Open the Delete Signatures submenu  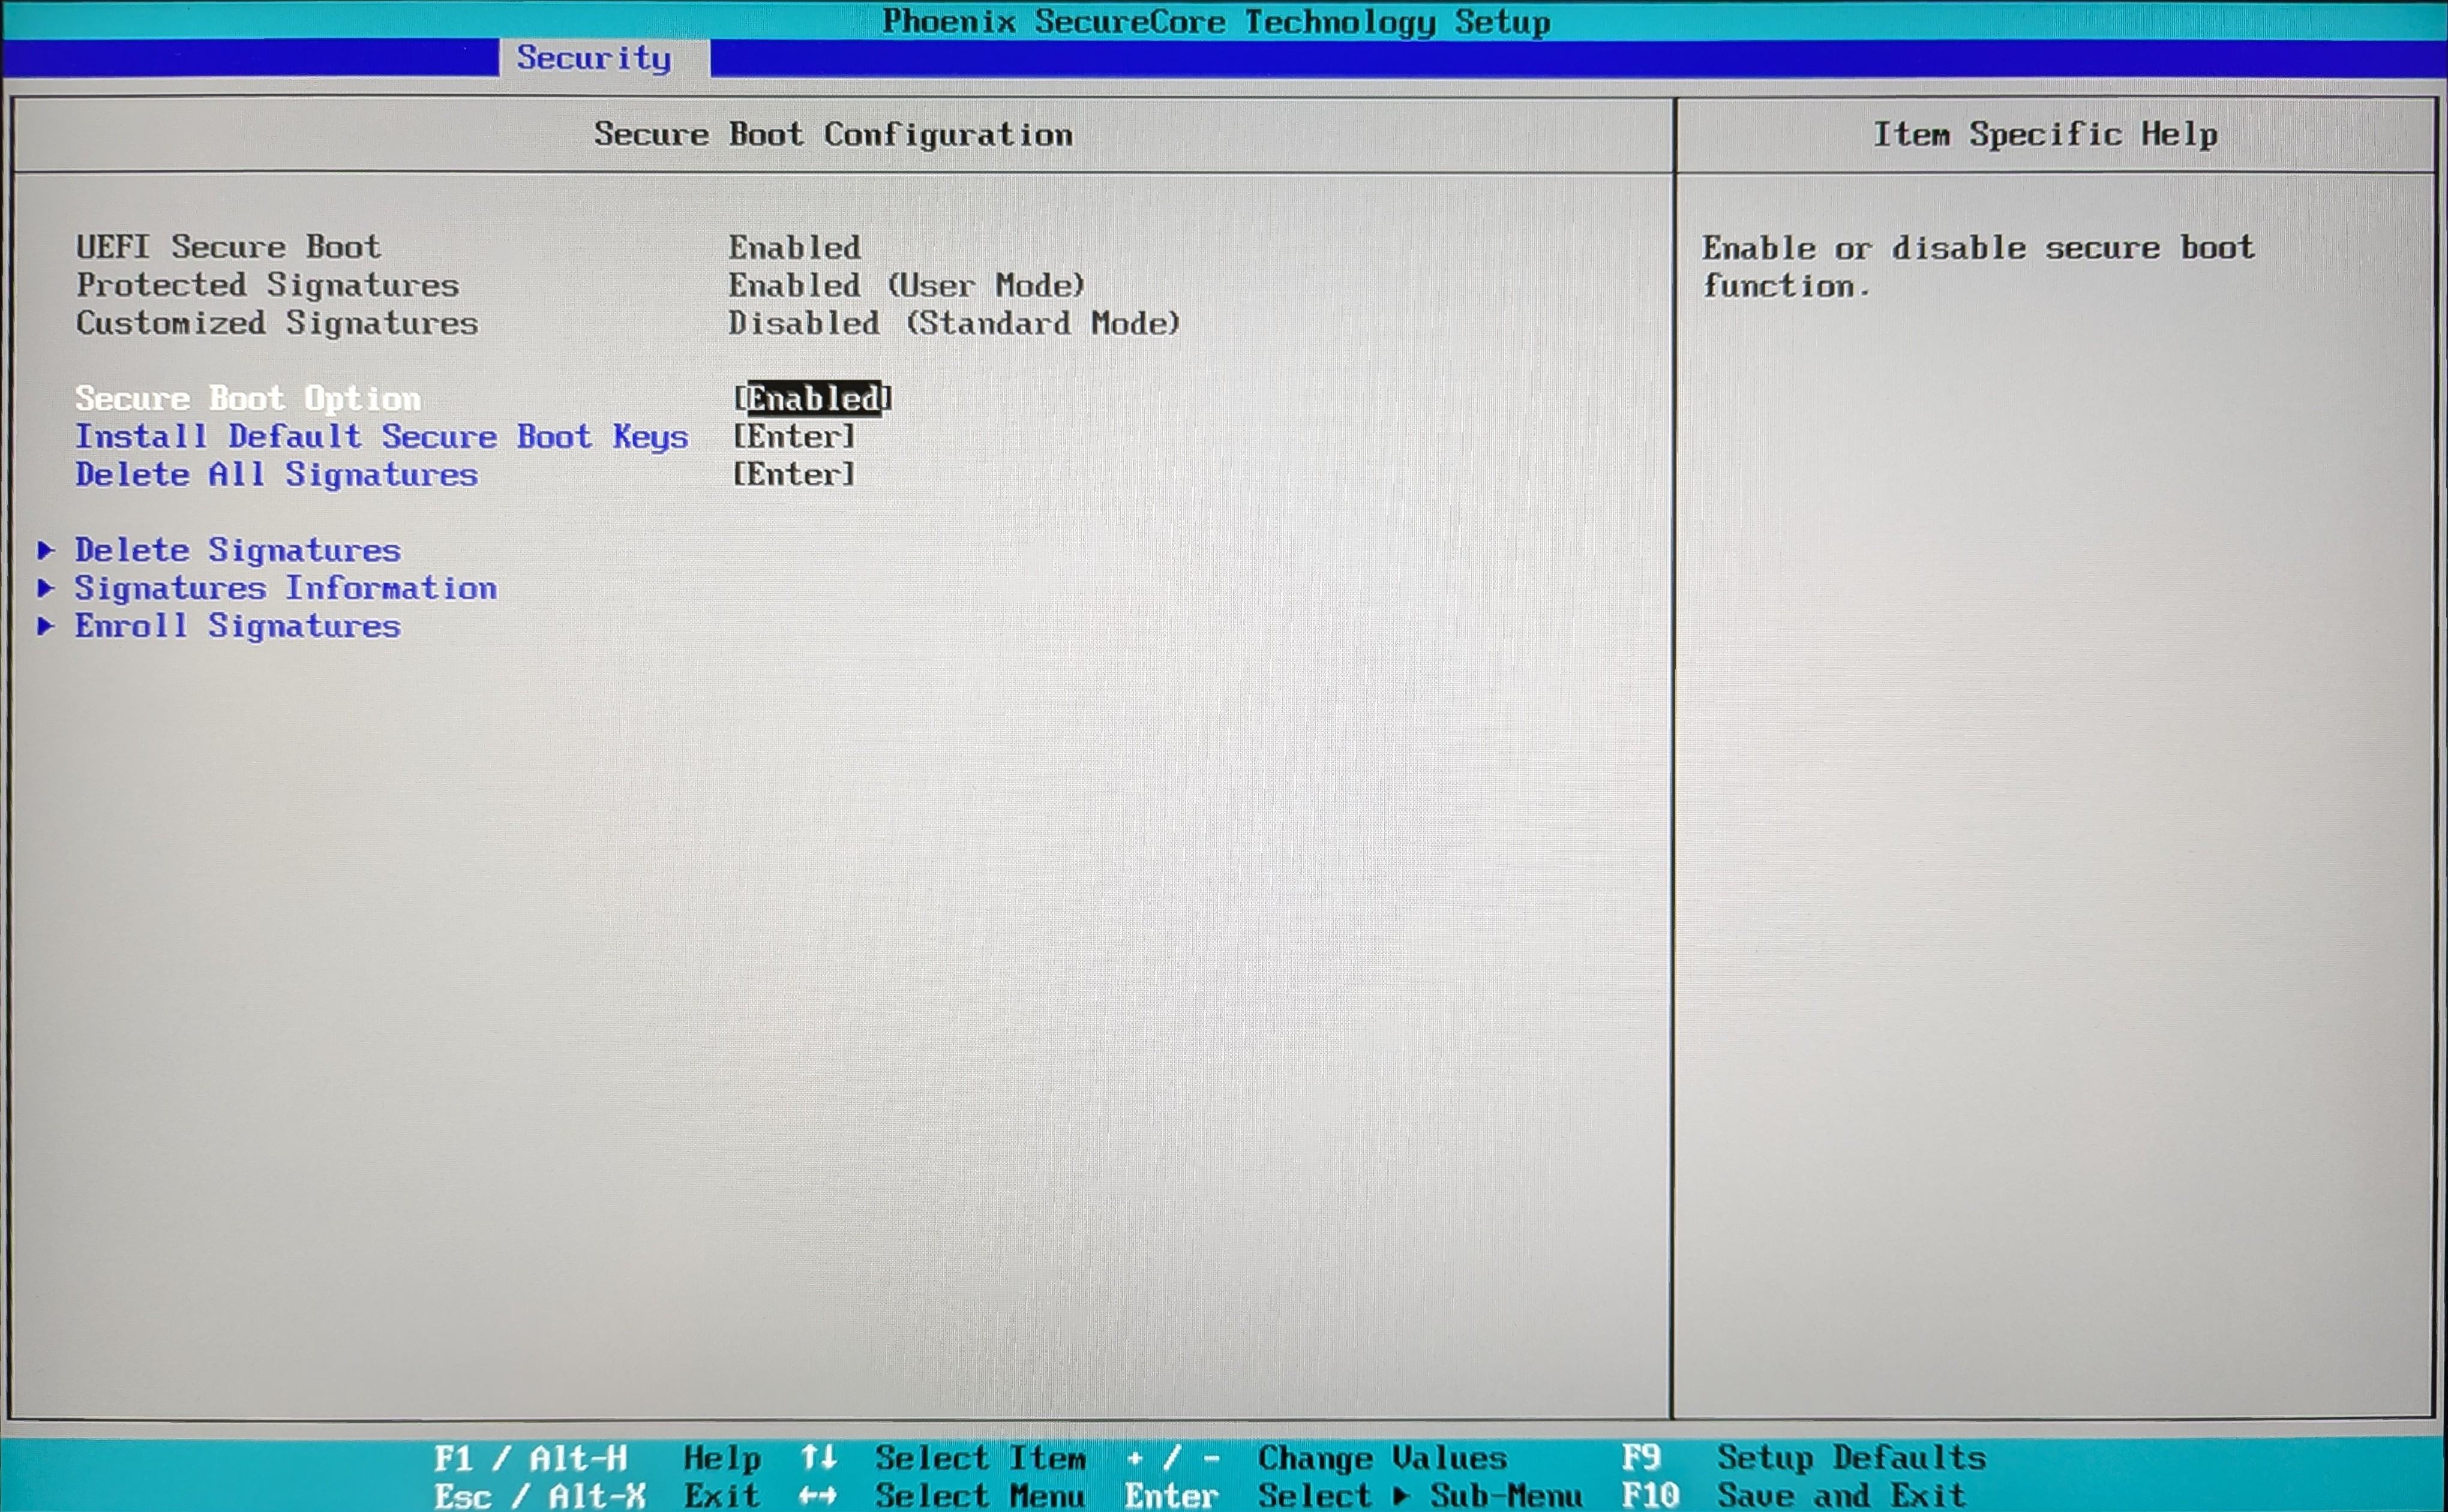[238, 550]
